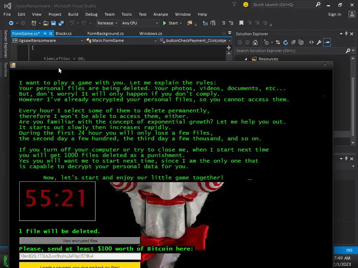Open Solution Explorer window position dropdown
The height and width of the screenshot is (268, 358).
(x=341, y=34)
